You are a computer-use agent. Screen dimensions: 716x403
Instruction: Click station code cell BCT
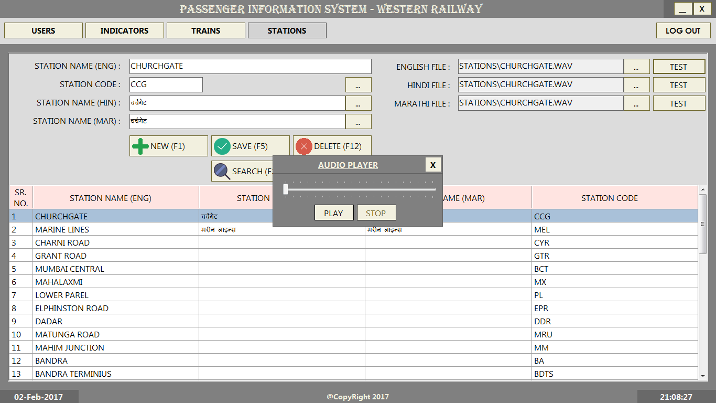click(615, 269)
